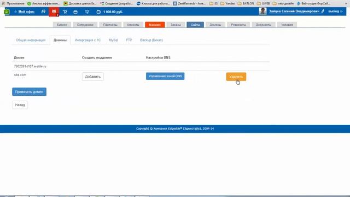Click the user avatar photo
The image size is (350, 197).
click(262, 11)
